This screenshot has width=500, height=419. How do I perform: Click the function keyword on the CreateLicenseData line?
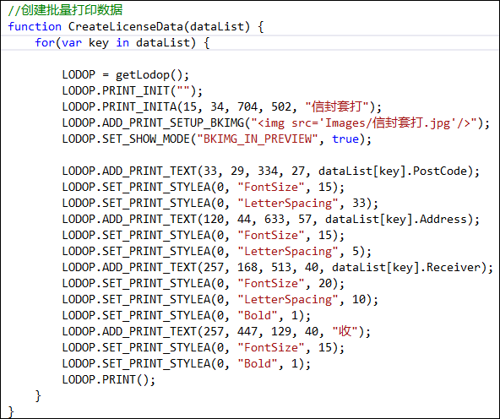[x=35, y=26]
